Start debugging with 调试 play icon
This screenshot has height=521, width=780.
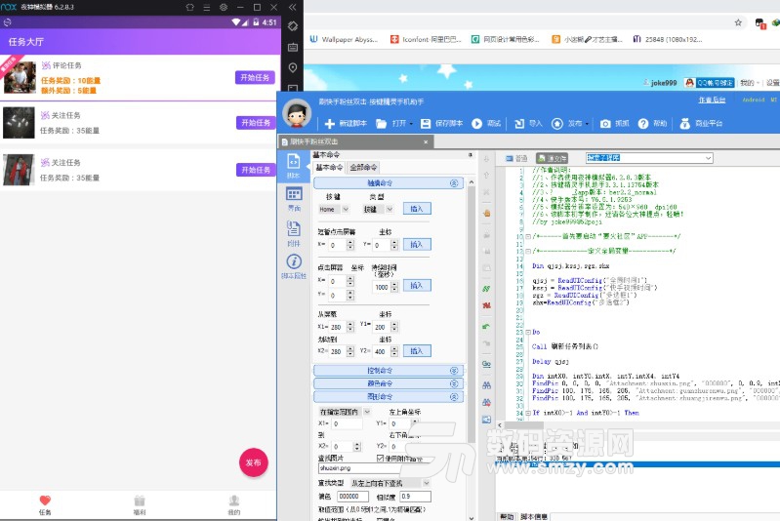[x=476, y=123]
